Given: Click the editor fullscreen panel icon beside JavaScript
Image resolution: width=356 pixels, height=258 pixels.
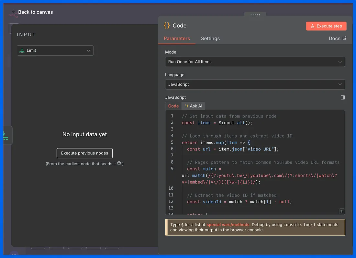Looking at the screenshot, I should click(343, 97).
